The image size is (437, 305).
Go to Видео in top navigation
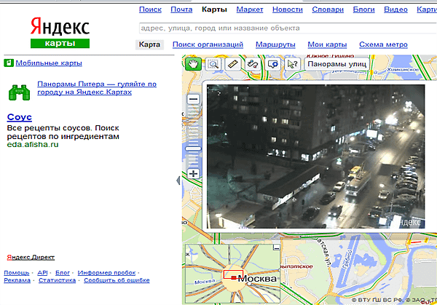coord(395,9)
